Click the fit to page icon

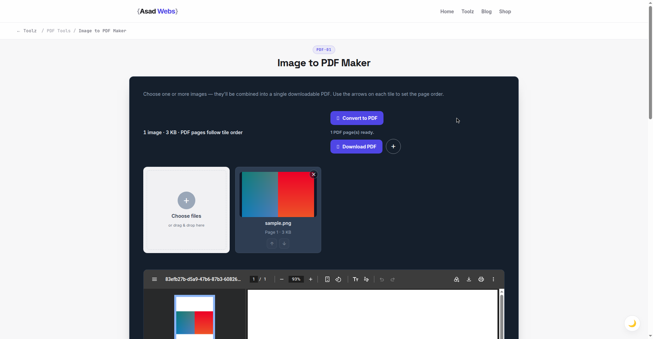[327, 279]
